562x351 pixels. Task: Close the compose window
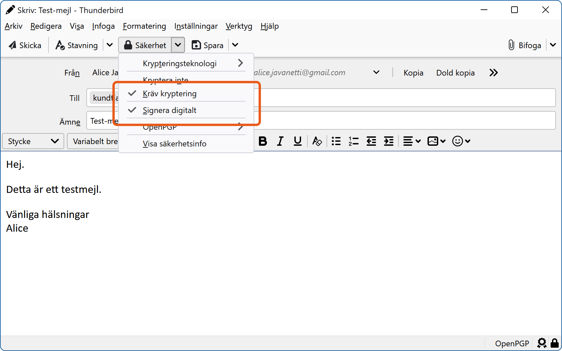point(546,10)
